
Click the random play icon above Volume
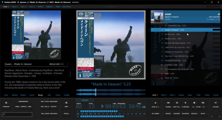(x=216, y=103)
